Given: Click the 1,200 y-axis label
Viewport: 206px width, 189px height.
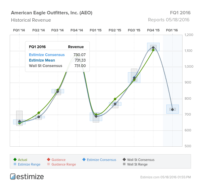Looking at the screenshot, I should 189,35.
